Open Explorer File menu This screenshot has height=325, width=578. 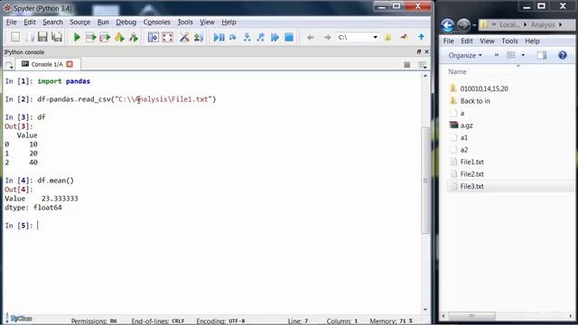[x=448, y=41]
